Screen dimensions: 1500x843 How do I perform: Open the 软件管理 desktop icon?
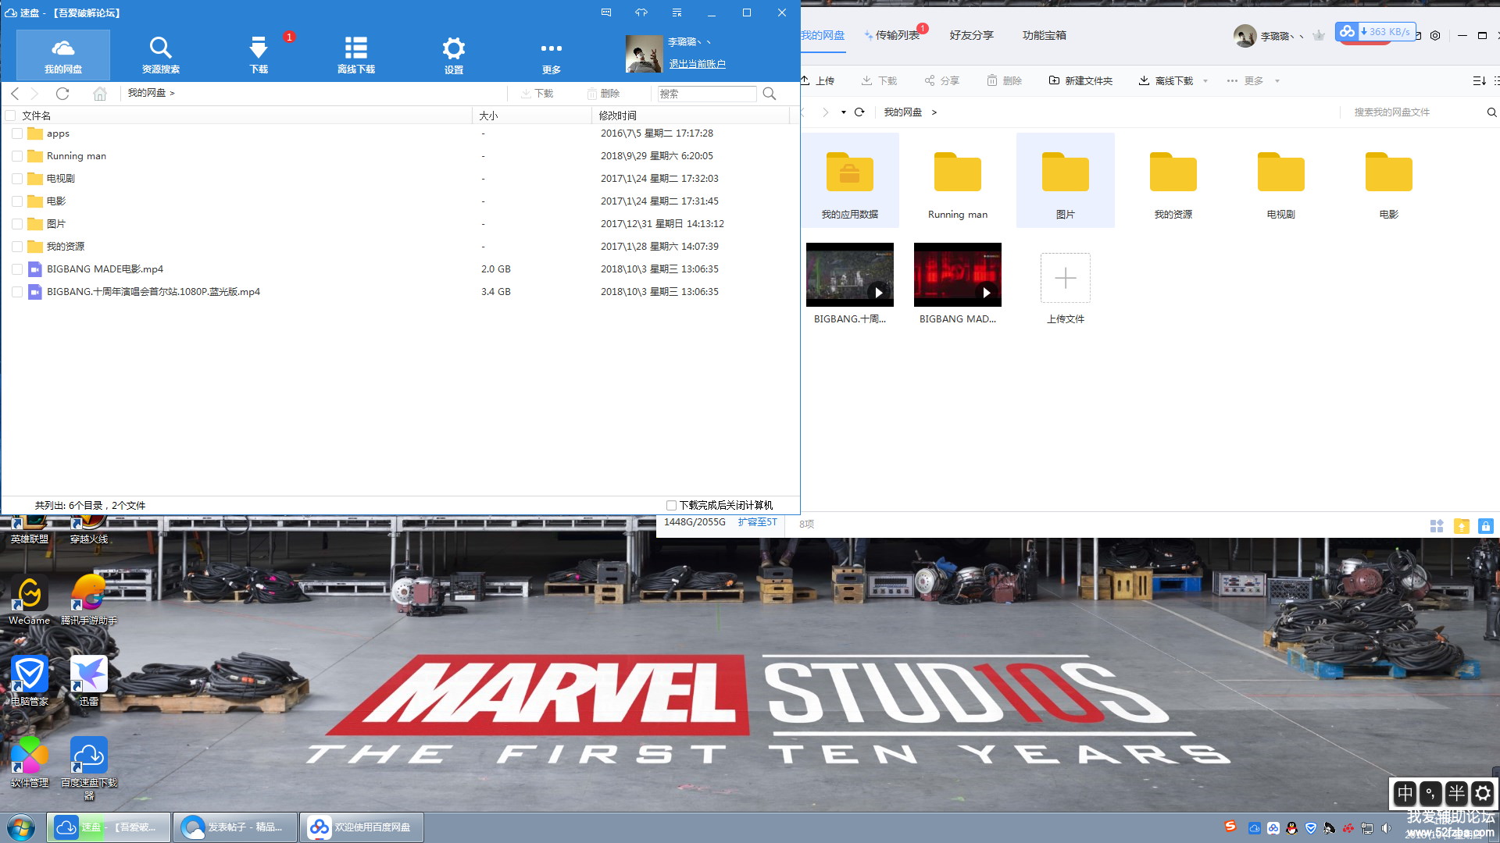coord(30,762)
